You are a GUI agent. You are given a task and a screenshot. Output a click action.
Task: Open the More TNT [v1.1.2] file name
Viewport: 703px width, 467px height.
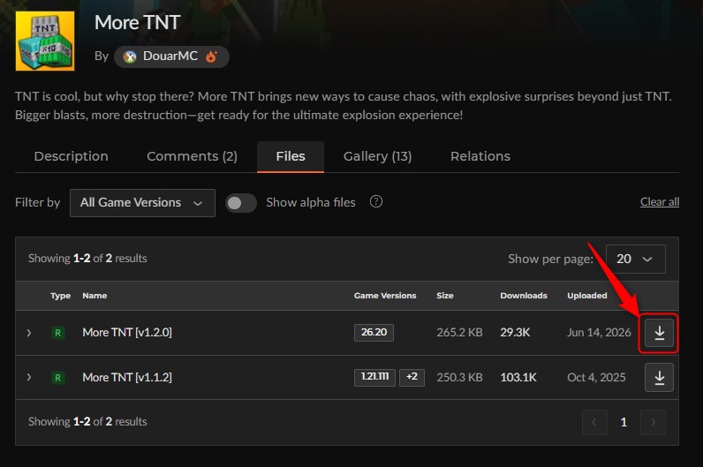pyautogui.click(x=127, y=377)
